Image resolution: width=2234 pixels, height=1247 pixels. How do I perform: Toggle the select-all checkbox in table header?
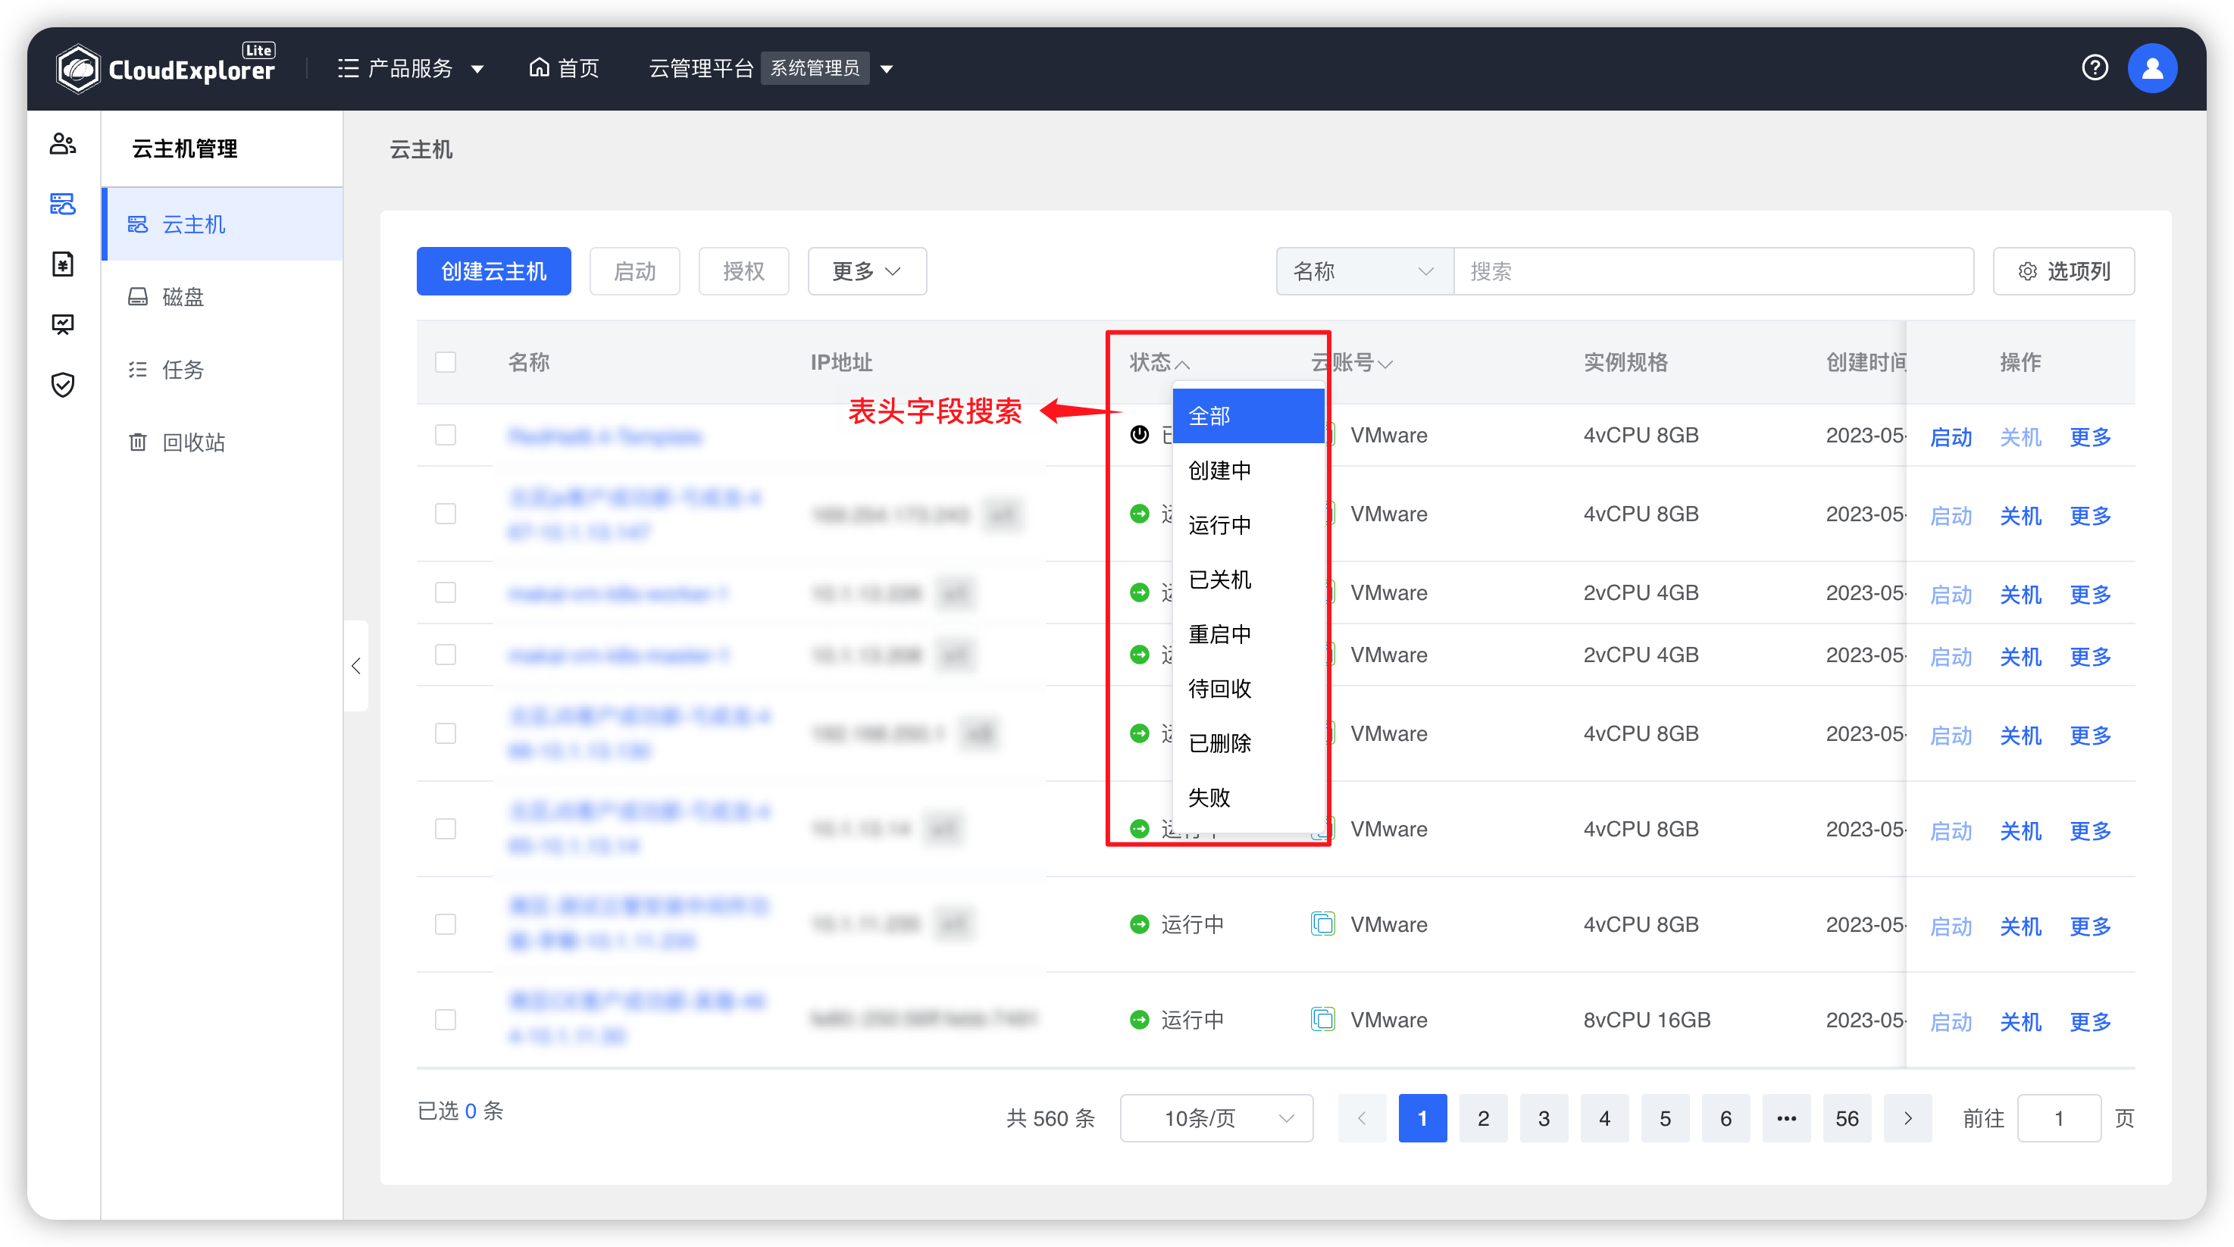pyautogui.click(x=446, y=361)
